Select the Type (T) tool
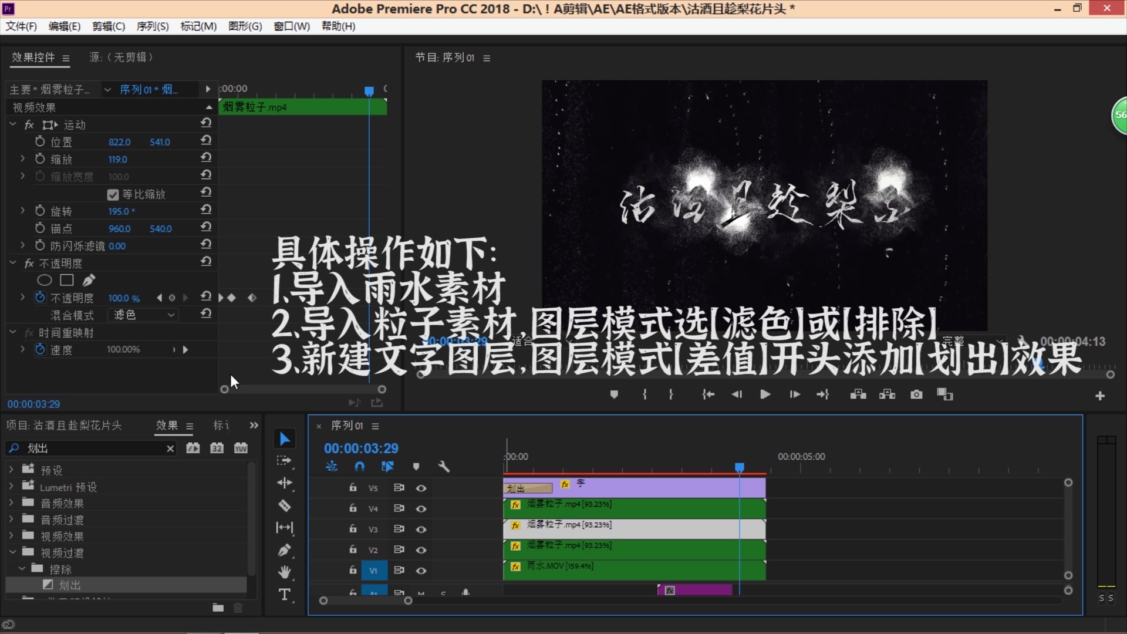This screenshot has height=634, width=1127. (x=285, y=595)
